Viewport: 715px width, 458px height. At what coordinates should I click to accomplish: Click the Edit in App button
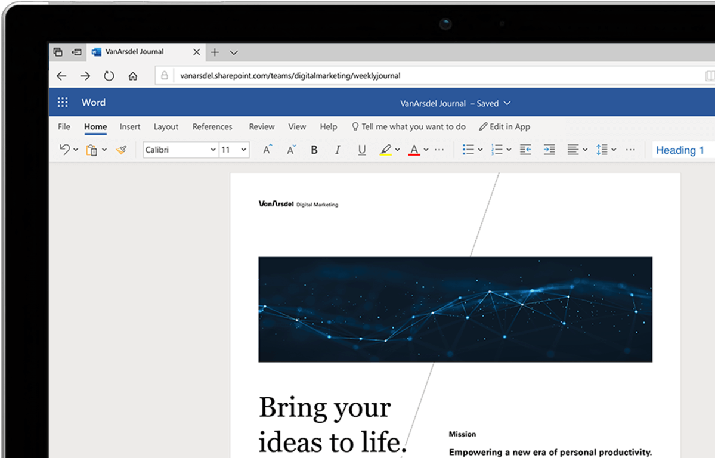504,126
